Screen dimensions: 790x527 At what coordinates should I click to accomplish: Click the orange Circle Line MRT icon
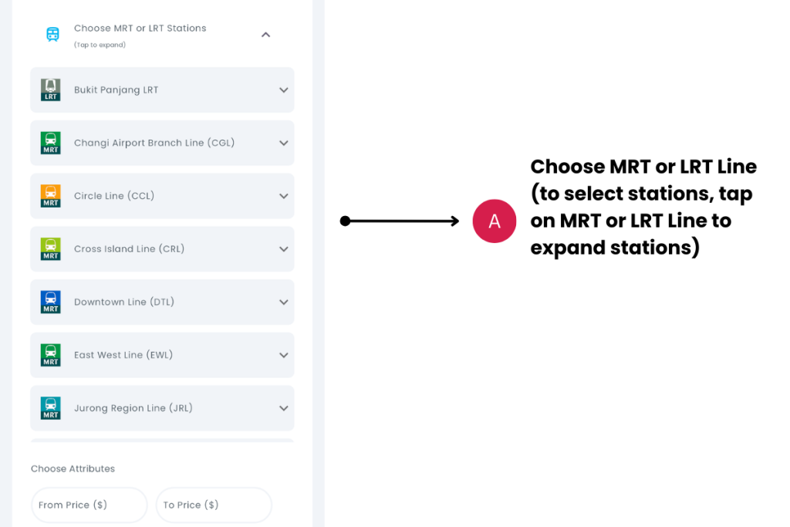pyautogui.click(x=50, y=196)
